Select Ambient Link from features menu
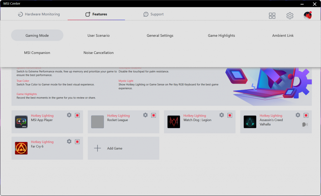 point(283,35)
